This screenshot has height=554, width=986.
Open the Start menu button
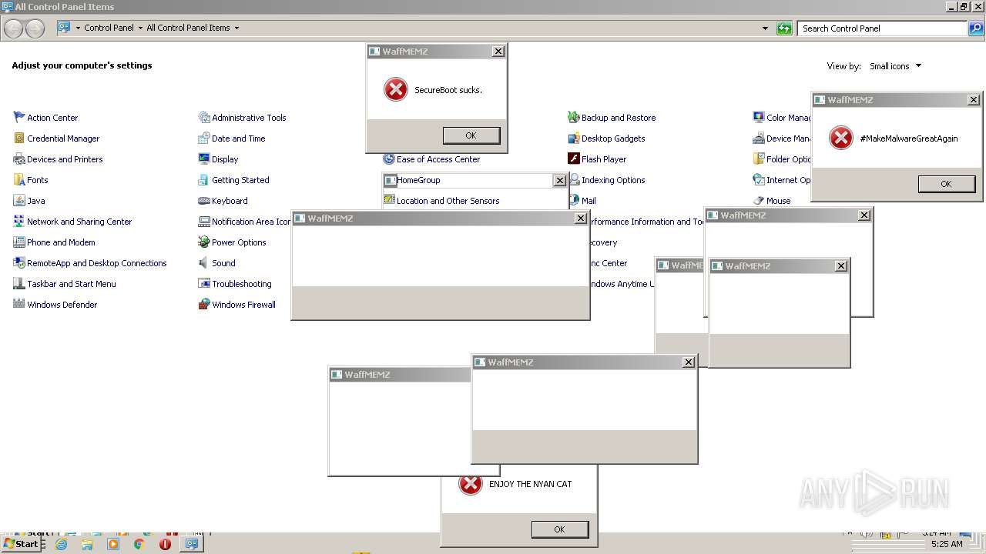(x=21, y=544)
